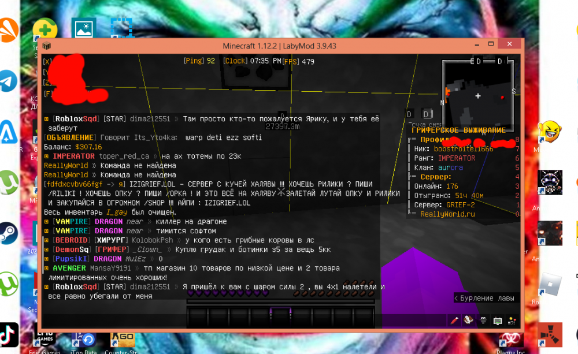Minimize the Minecraft LabyMod window
Image resolution: width=578 pixels, height=354 pixels.
point(477,44)
